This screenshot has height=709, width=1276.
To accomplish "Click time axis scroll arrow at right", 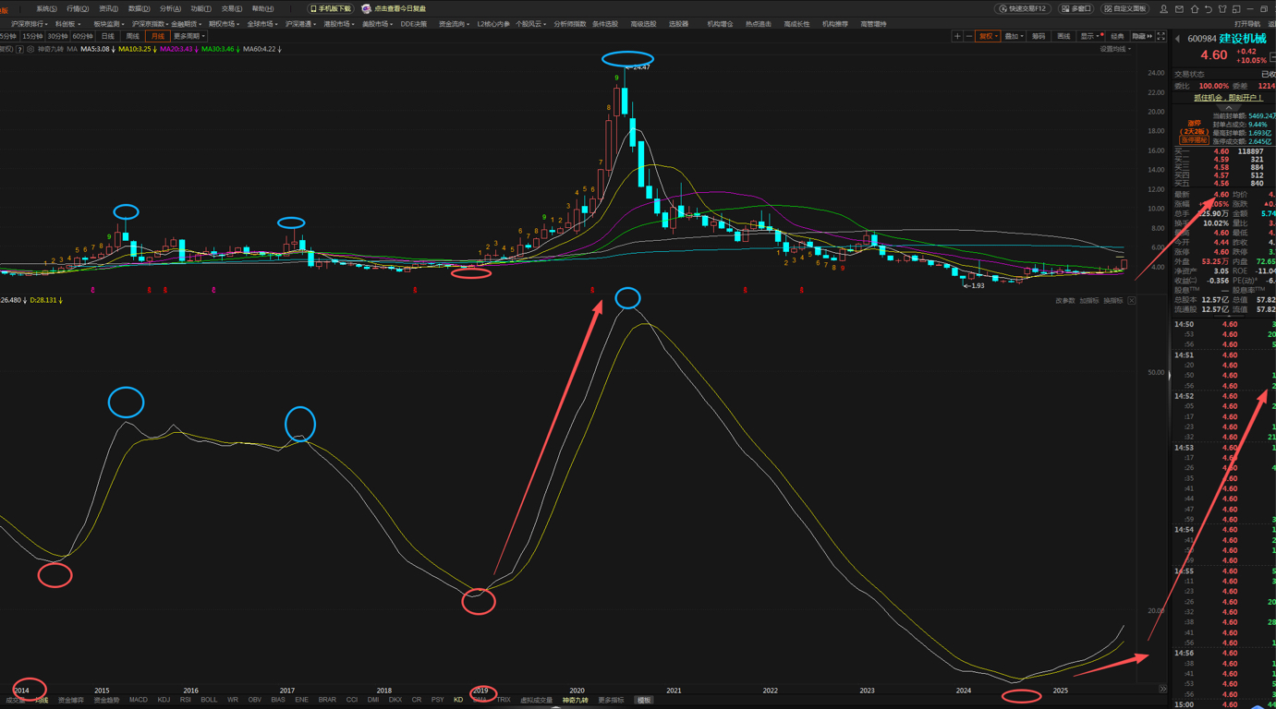I will coord(1162,689).
